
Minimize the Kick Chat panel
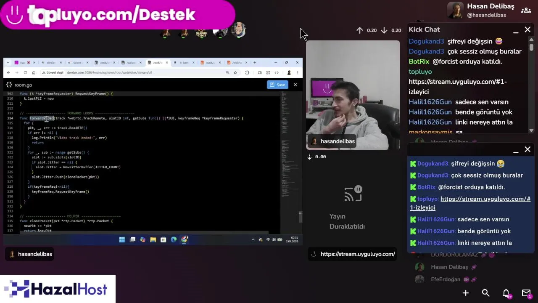click(516, 31)
